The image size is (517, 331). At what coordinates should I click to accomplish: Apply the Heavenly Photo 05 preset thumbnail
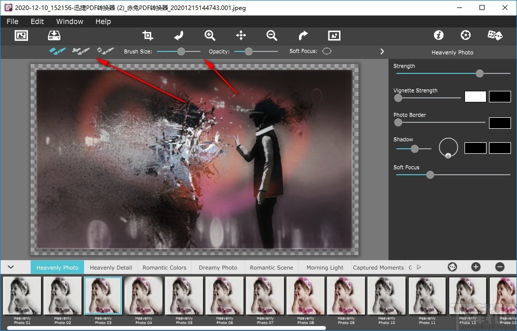tap(184, 296)
